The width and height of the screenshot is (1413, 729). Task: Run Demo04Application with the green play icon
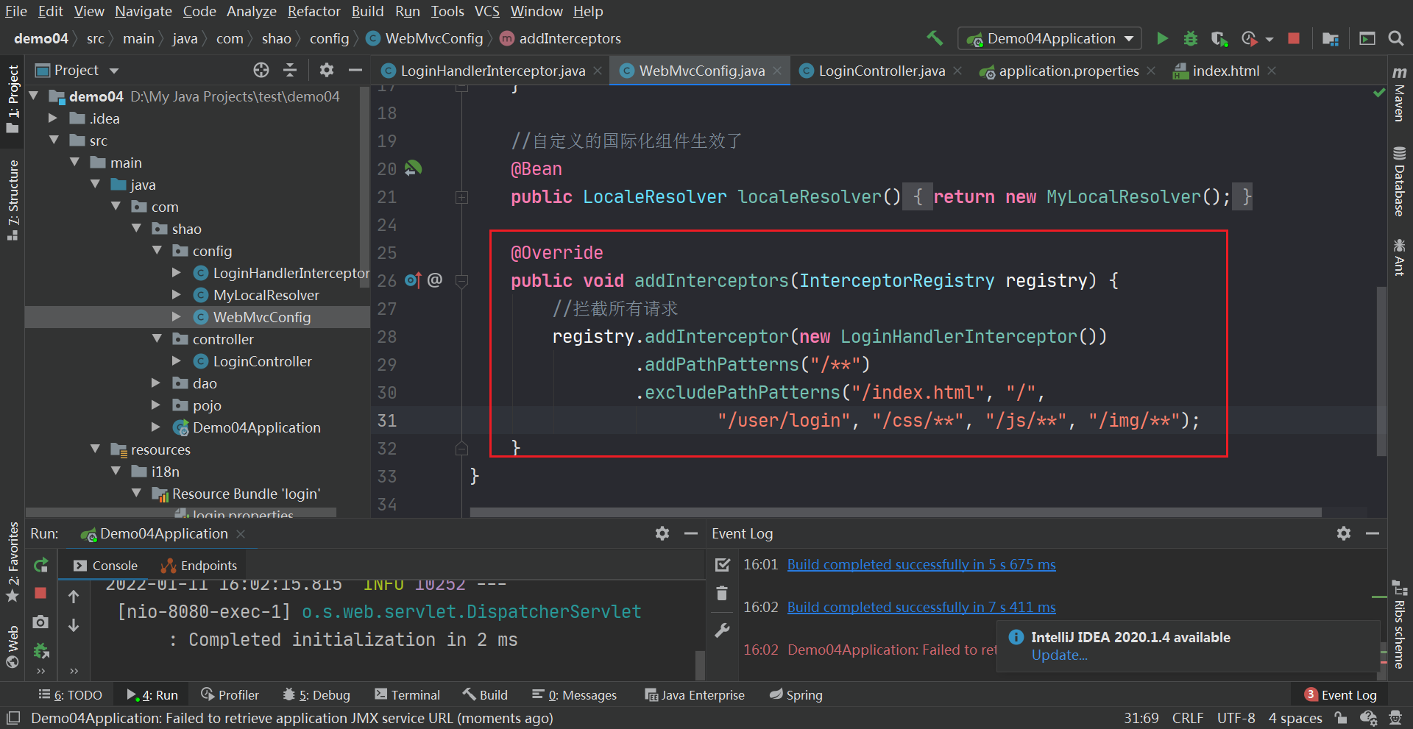click(x=1162, y=38)
